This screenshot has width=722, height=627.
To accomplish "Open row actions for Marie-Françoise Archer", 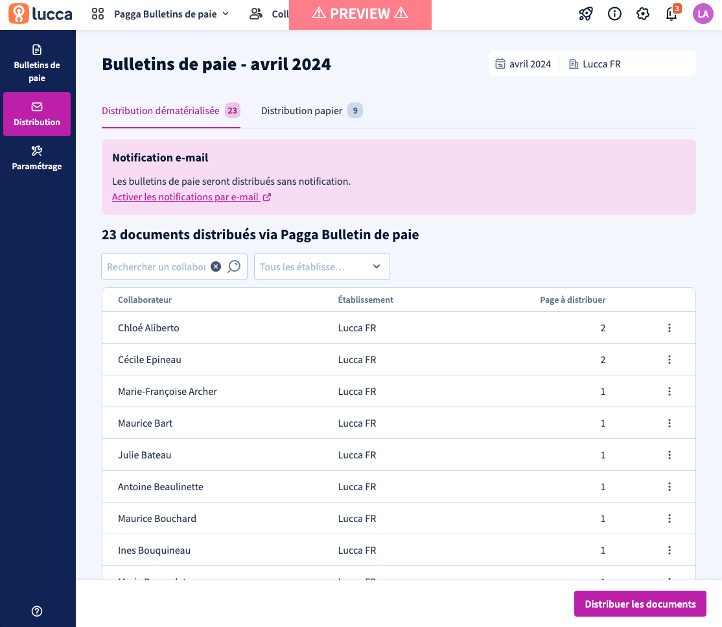I will click(x=669, y=391).
